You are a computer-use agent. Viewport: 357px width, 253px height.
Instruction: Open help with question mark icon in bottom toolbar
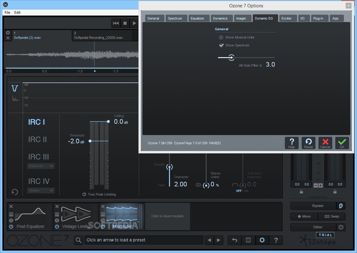[x=276, y=240]
